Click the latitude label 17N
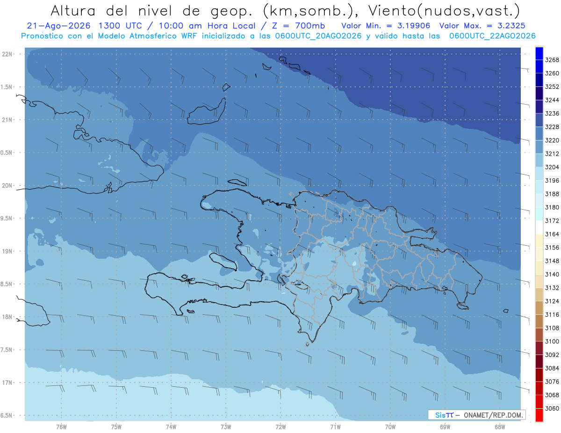This screenshot has height=433, width=561. point(7,383)
